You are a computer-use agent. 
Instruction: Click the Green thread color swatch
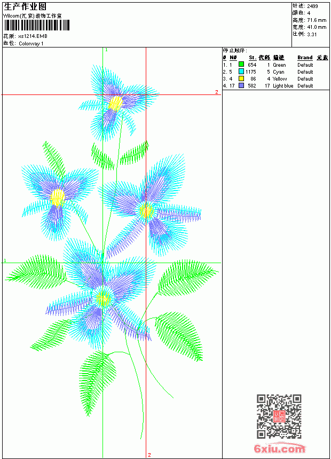(x=241, y=65)
